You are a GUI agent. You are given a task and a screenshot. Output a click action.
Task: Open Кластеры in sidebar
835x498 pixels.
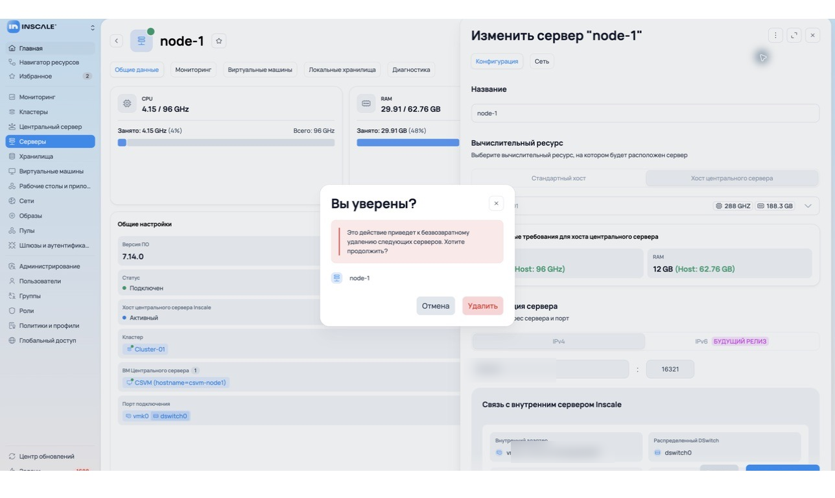pyautogui.click(x=51, y=112)
